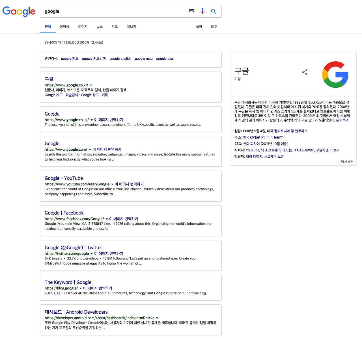Click the blue magnifier search button
Viewport: 362px width, 338px height.
(214, 11)
